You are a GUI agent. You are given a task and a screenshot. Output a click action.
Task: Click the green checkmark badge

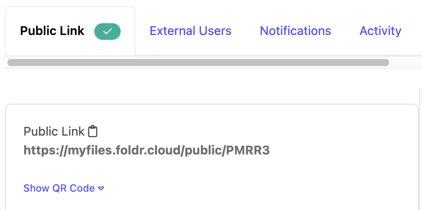pos(107,31)
